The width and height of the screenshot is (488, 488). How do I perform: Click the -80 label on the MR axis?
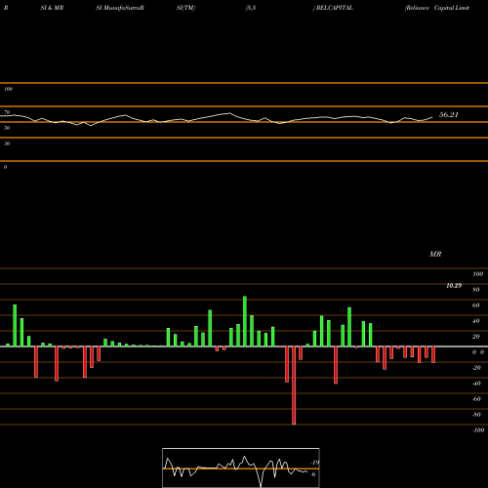(476, 415)
